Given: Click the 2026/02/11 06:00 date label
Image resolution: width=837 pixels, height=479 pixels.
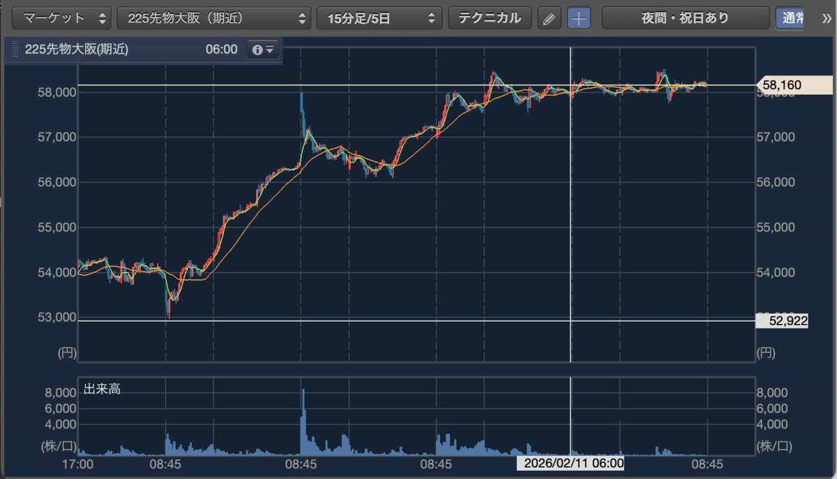Looking at the screenshot, I should (570, 463).
